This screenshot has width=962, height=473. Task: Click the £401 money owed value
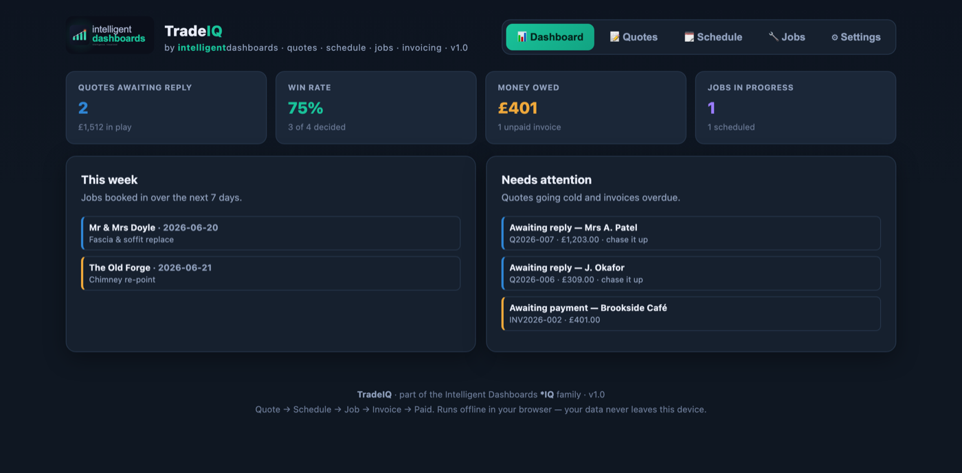click(517, 108)
